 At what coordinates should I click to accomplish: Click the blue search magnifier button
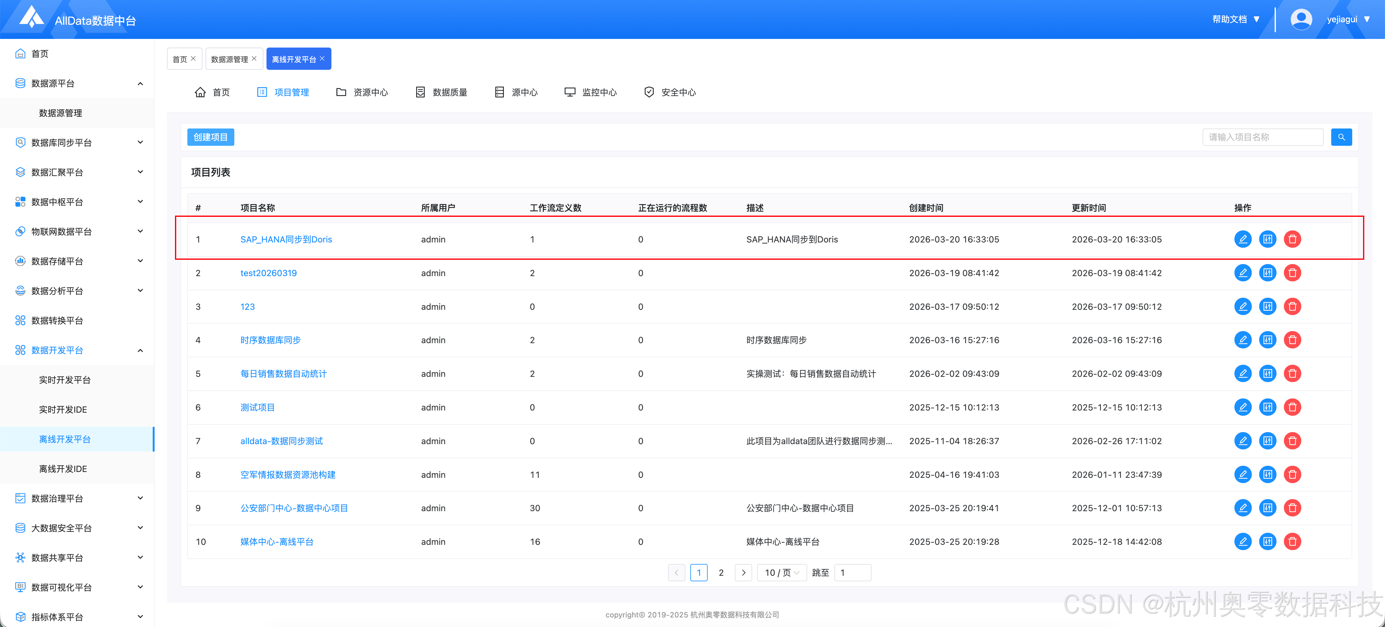coord(1341,137)
